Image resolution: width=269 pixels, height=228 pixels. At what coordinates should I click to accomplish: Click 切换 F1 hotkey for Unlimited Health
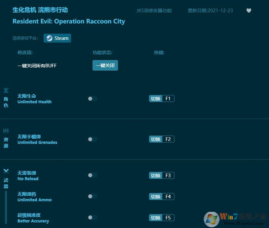162,98
